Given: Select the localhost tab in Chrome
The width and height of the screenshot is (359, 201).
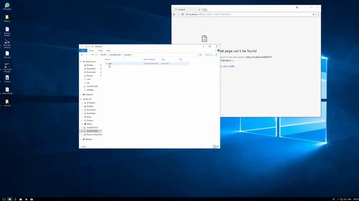Looking at the screenshot, I should (187, 9).
